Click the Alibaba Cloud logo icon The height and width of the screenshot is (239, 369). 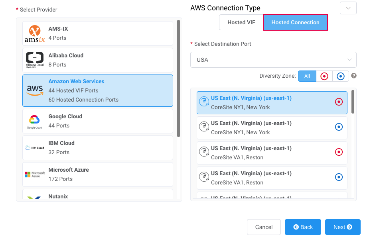point(35,60)
